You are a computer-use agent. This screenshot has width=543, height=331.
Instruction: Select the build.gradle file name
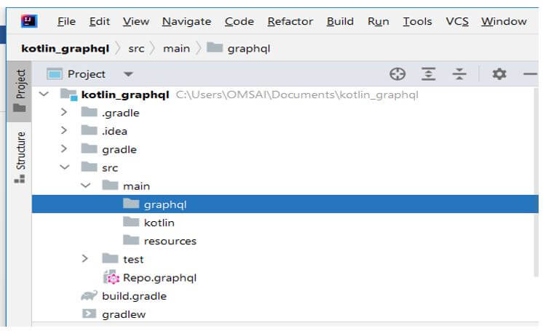[135, 296]
